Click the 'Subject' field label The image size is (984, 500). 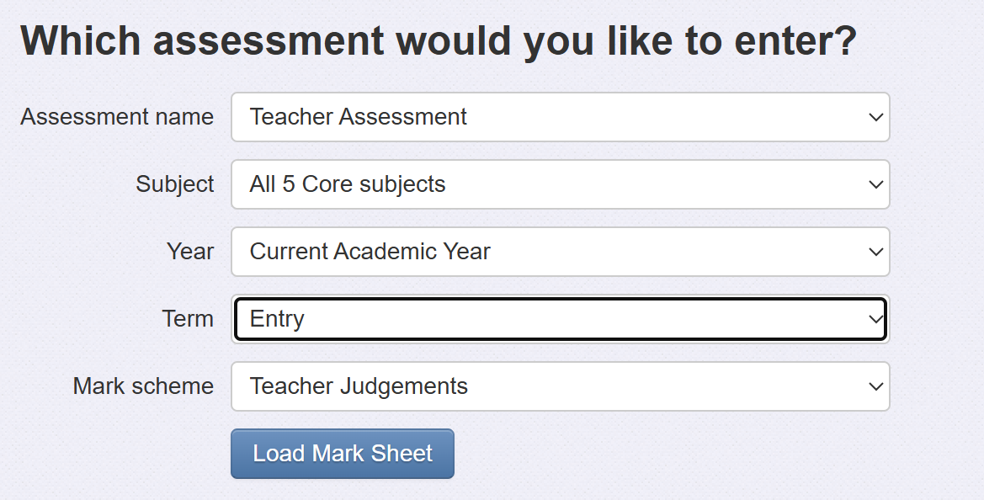(175, 184)
